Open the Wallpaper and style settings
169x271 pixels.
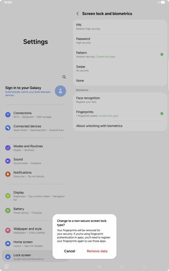(28, 231)
